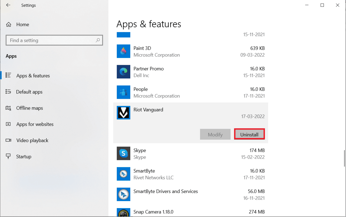Click the vertical scrollbar thumb
Viewport: 346px width, 217px height.
tap(344, 158)
